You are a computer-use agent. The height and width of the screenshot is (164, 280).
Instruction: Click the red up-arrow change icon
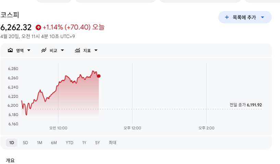pos(38,27)
